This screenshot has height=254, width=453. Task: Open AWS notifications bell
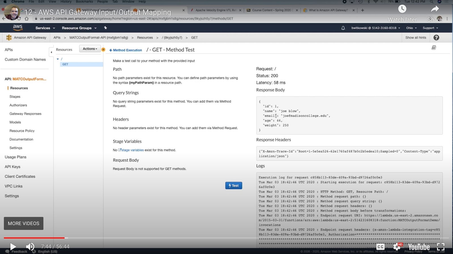pyautogui.click(x=343, y=28)
